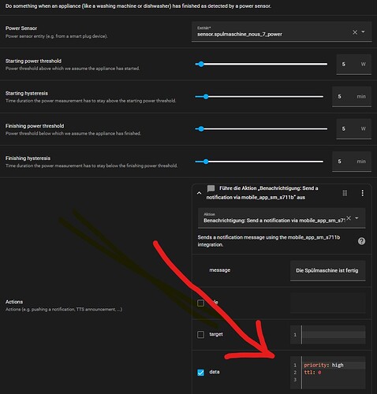Clear the selected Aktion field
377x394 pixels.
coord(349,218)
